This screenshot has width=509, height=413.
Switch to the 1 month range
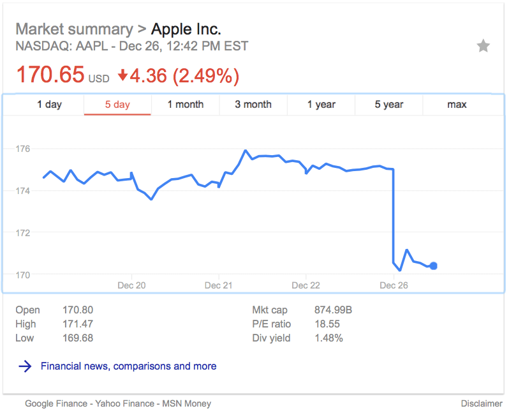coord(186,105)
